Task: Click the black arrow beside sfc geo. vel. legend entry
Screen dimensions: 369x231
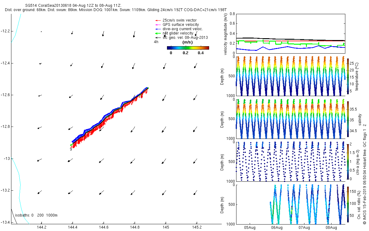Action: [x=158, y=38]
